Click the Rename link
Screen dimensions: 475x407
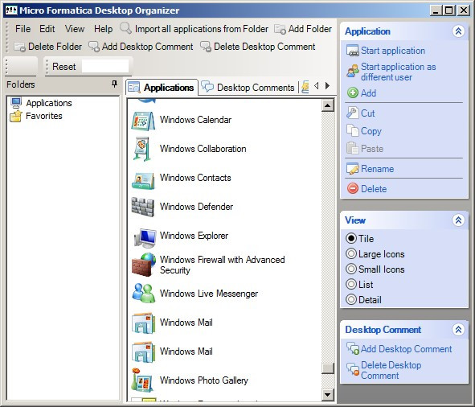[377, 169]
